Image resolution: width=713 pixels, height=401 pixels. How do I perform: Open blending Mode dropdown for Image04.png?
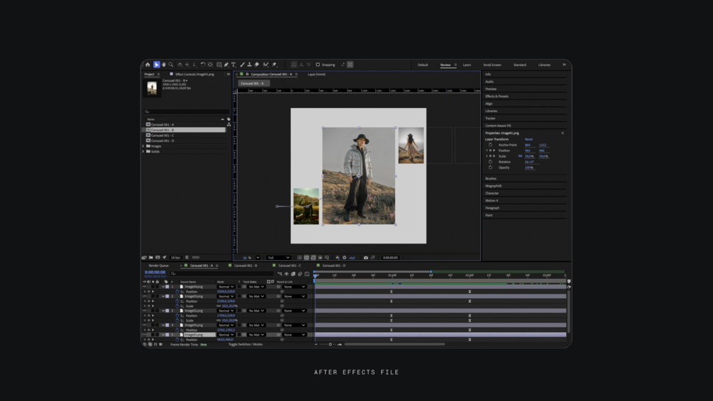tap(226, 287)
